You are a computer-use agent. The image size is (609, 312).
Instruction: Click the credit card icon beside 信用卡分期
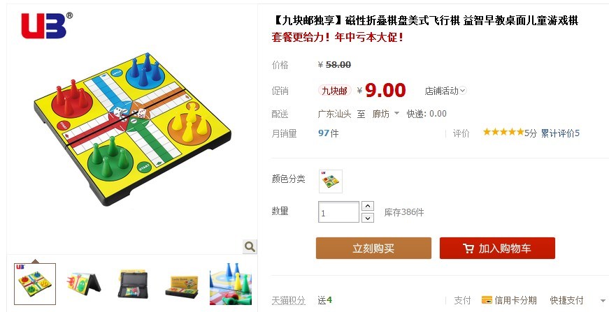[x=487, y=300]
